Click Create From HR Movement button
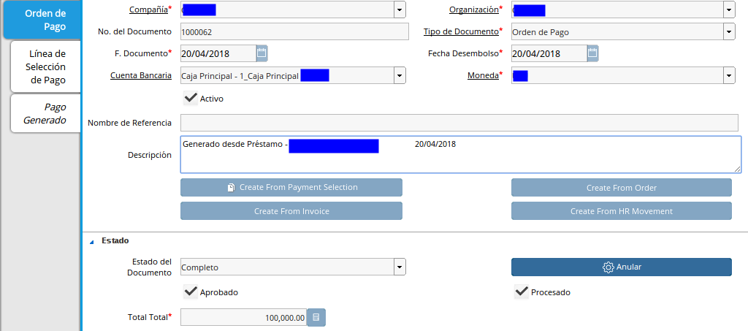The width and height of the screenshot is (748, 331). [x=621, y=211]
